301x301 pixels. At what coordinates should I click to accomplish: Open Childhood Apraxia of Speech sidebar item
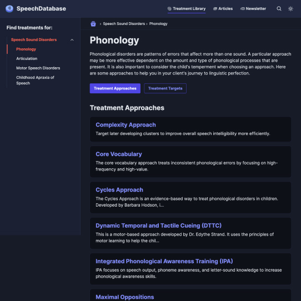coord(35,80)
